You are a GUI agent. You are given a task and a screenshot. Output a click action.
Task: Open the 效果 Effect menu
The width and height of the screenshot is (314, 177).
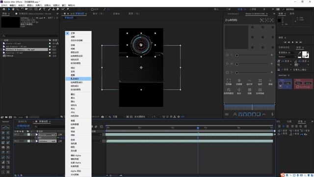[39, 5]
